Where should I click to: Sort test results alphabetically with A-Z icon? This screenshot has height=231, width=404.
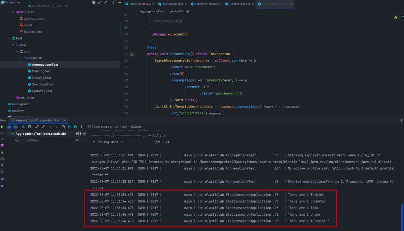tap(23, 127)
